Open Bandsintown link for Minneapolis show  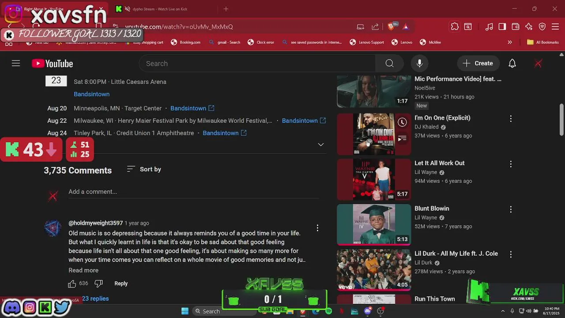192,108
